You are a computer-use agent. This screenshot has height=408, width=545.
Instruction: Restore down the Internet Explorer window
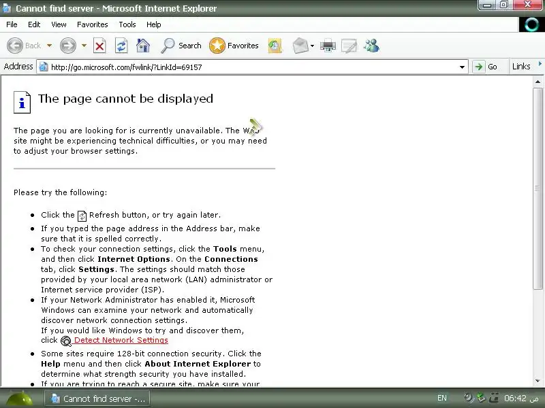[503, 5]
